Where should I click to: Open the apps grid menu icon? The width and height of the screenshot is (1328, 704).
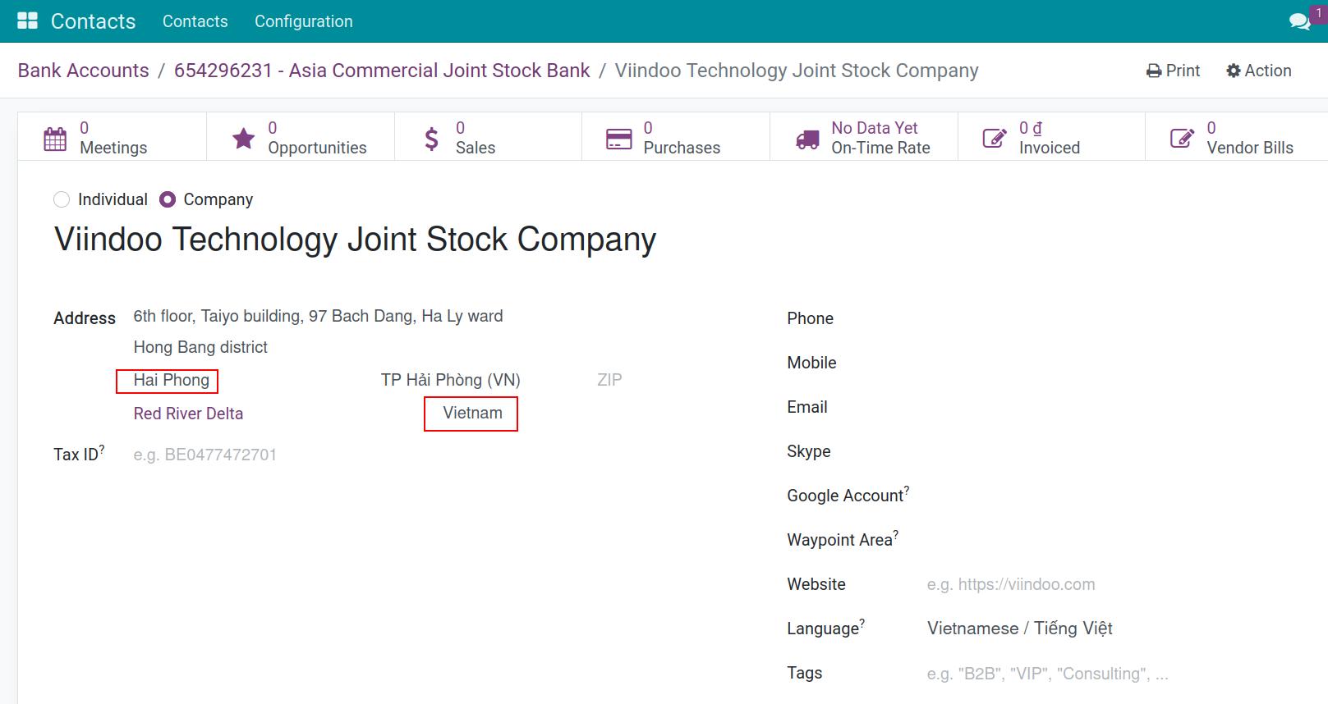(27, 21)
